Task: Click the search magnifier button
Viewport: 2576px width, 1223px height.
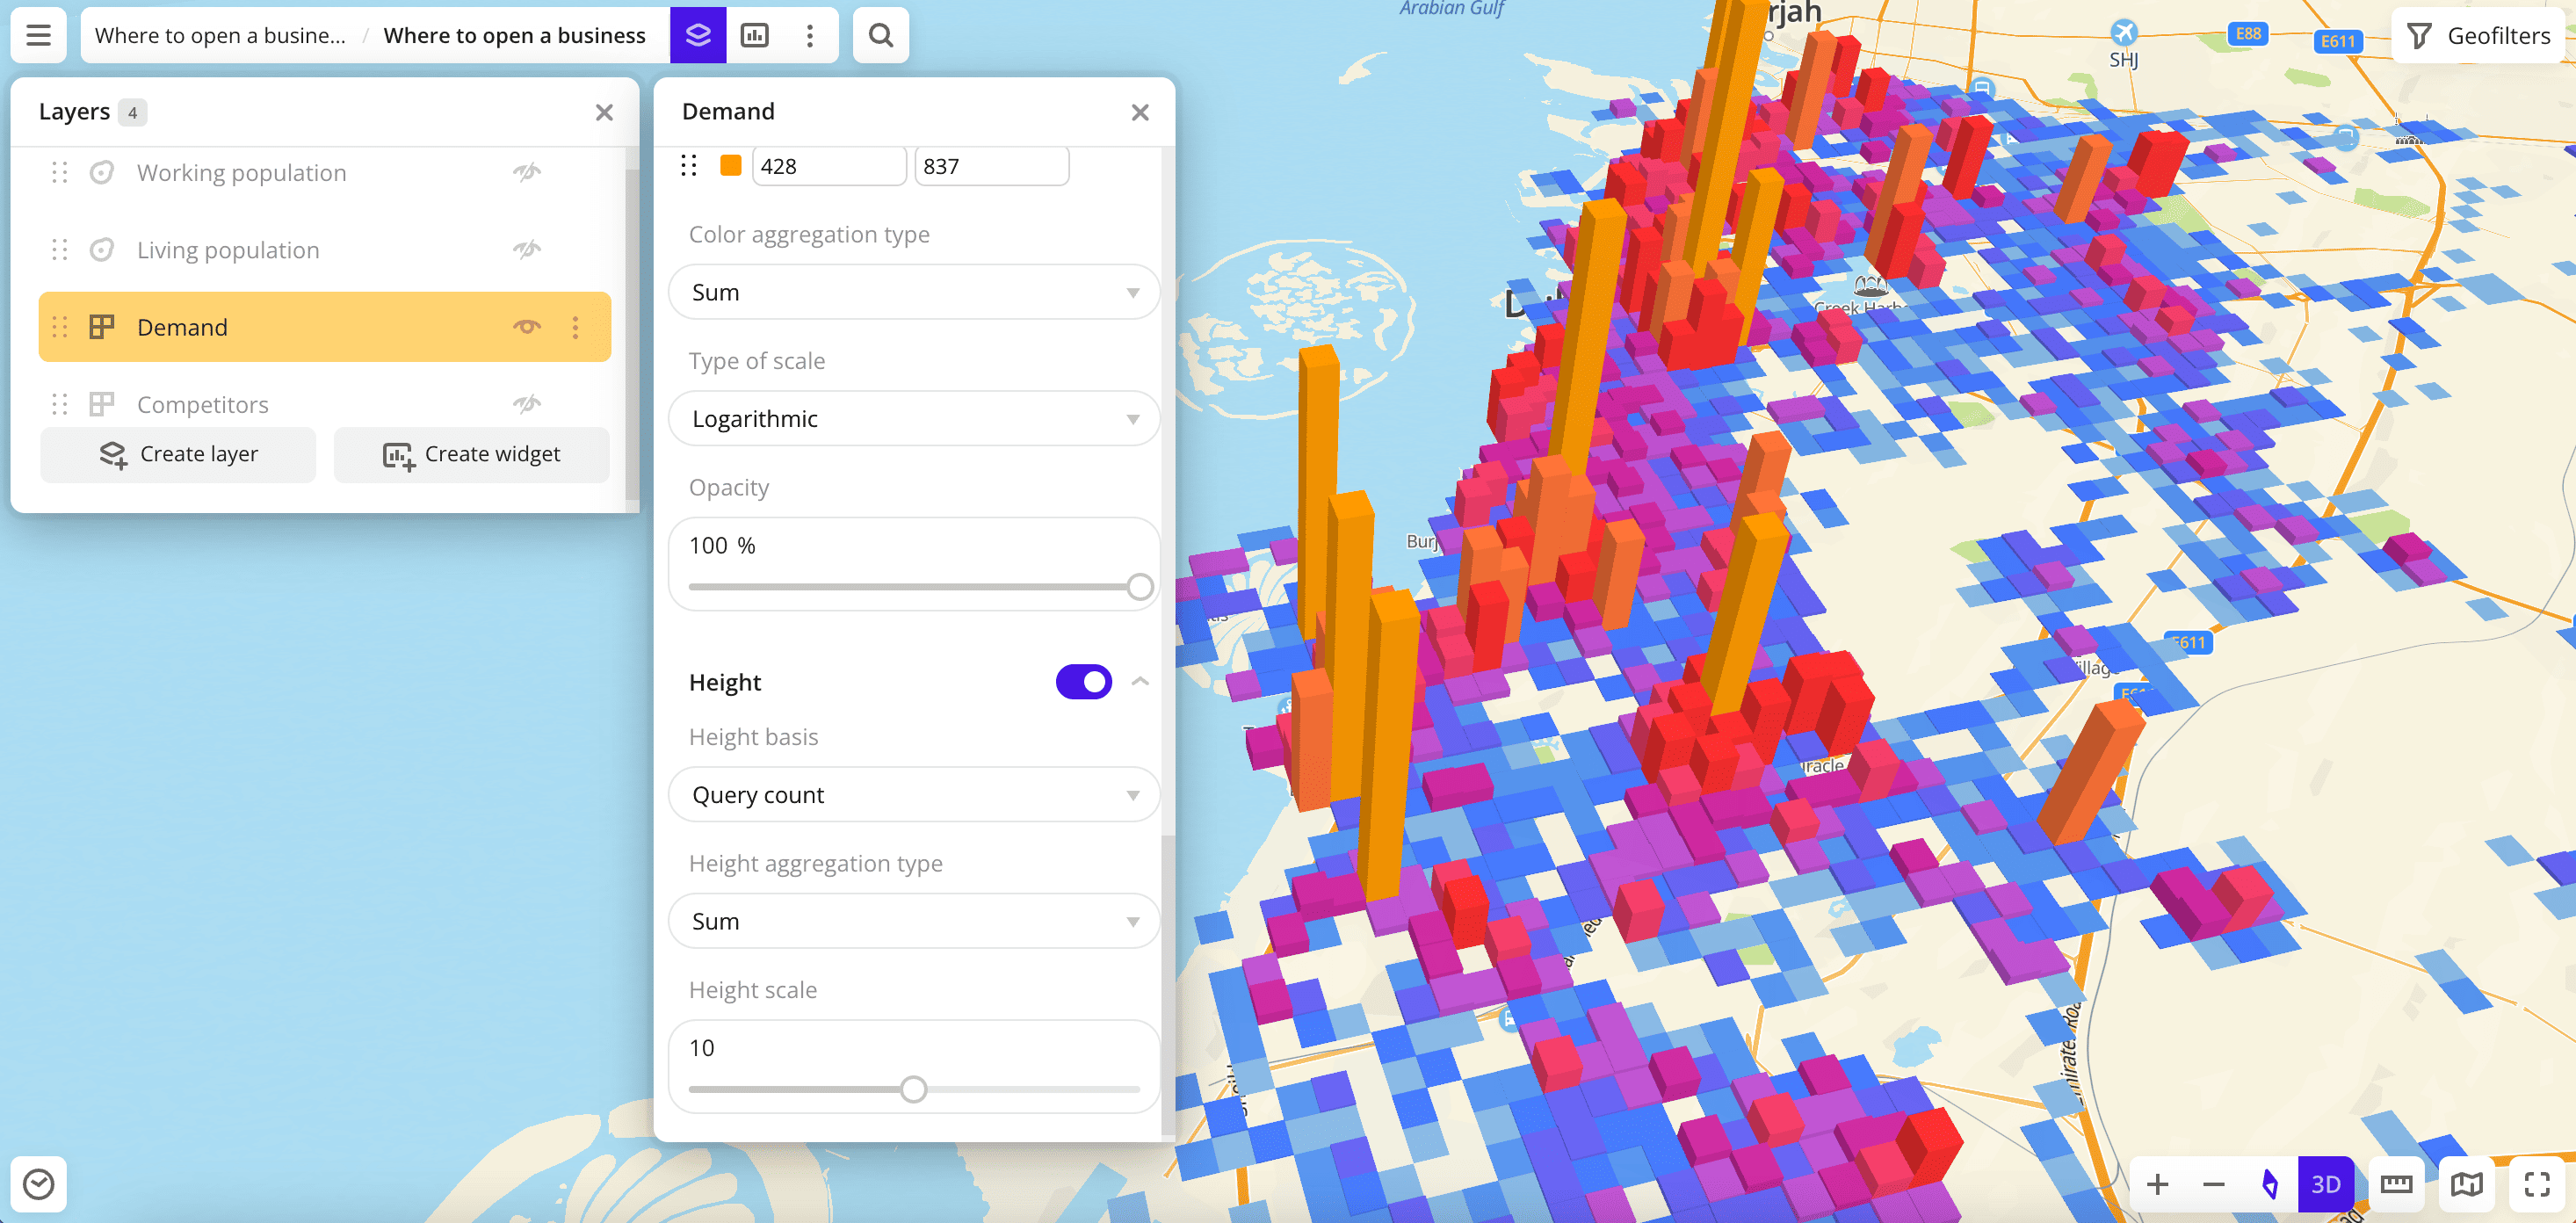Action: (x=880, y=35)
